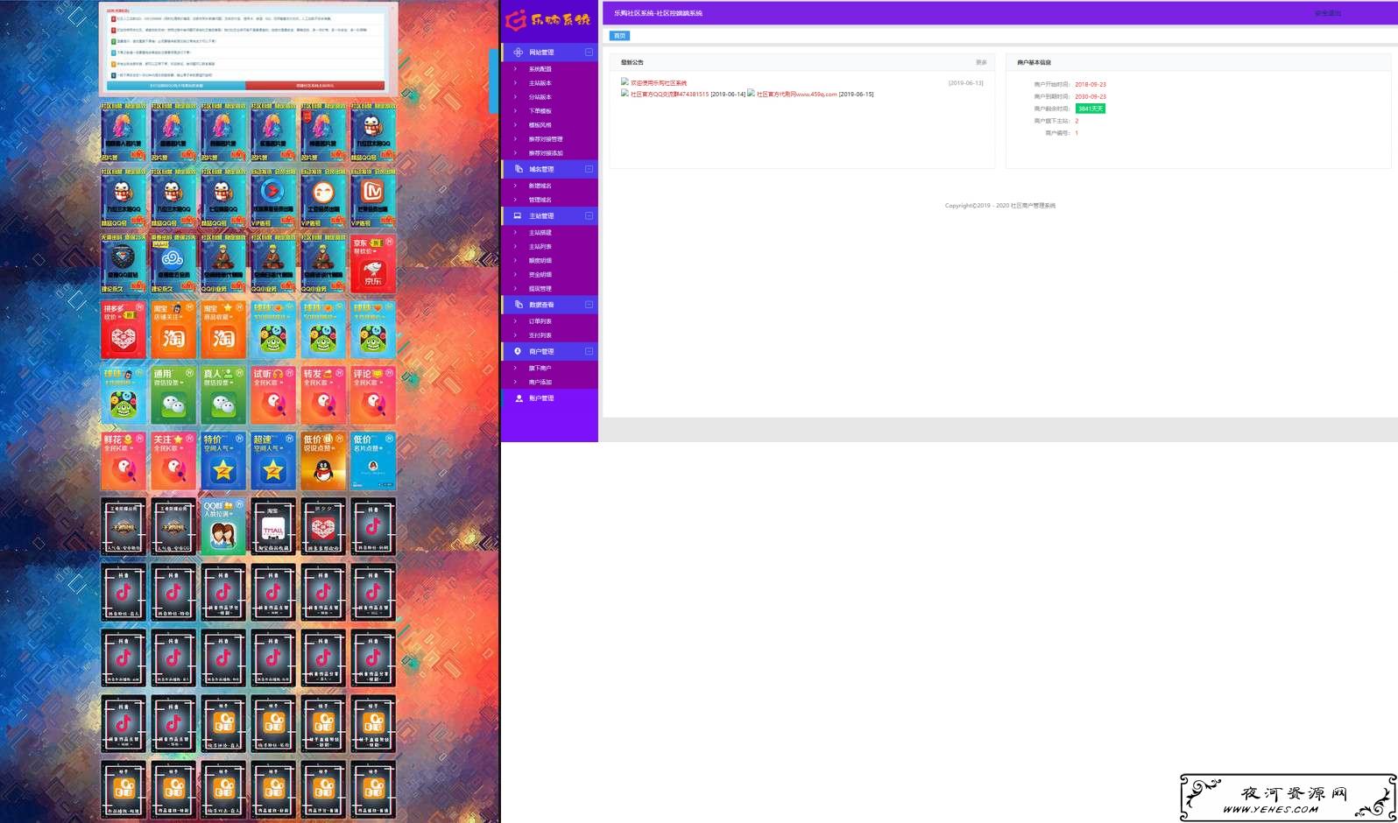Open the 鲜花 全民K歌 tile
The width and height of the screenshot is (1398, 823).
[x=123, y=461]
